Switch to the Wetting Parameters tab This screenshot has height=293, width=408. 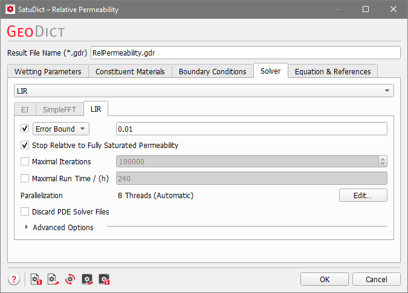coord(48,71)
